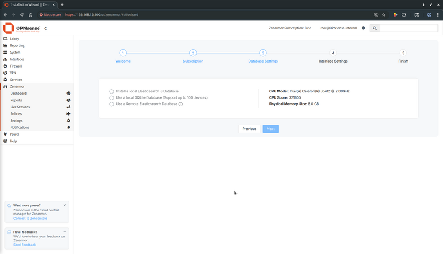Screen dimensions: 443x254
Task: Close the Installation Wizard tab
Action: (53, 4)
